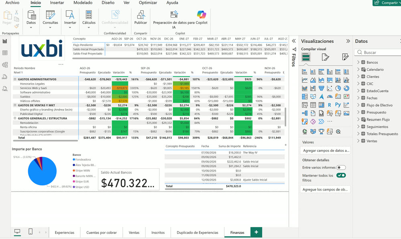This screenshot has width=401, height=239.
Task: Open the Inscritos page tab
Action: 158,232
